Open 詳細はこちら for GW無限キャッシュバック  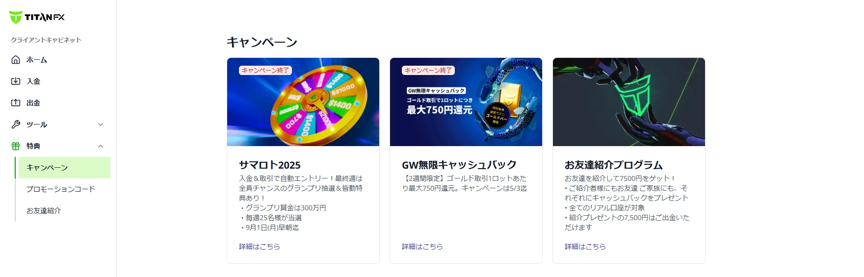[422, 247]
